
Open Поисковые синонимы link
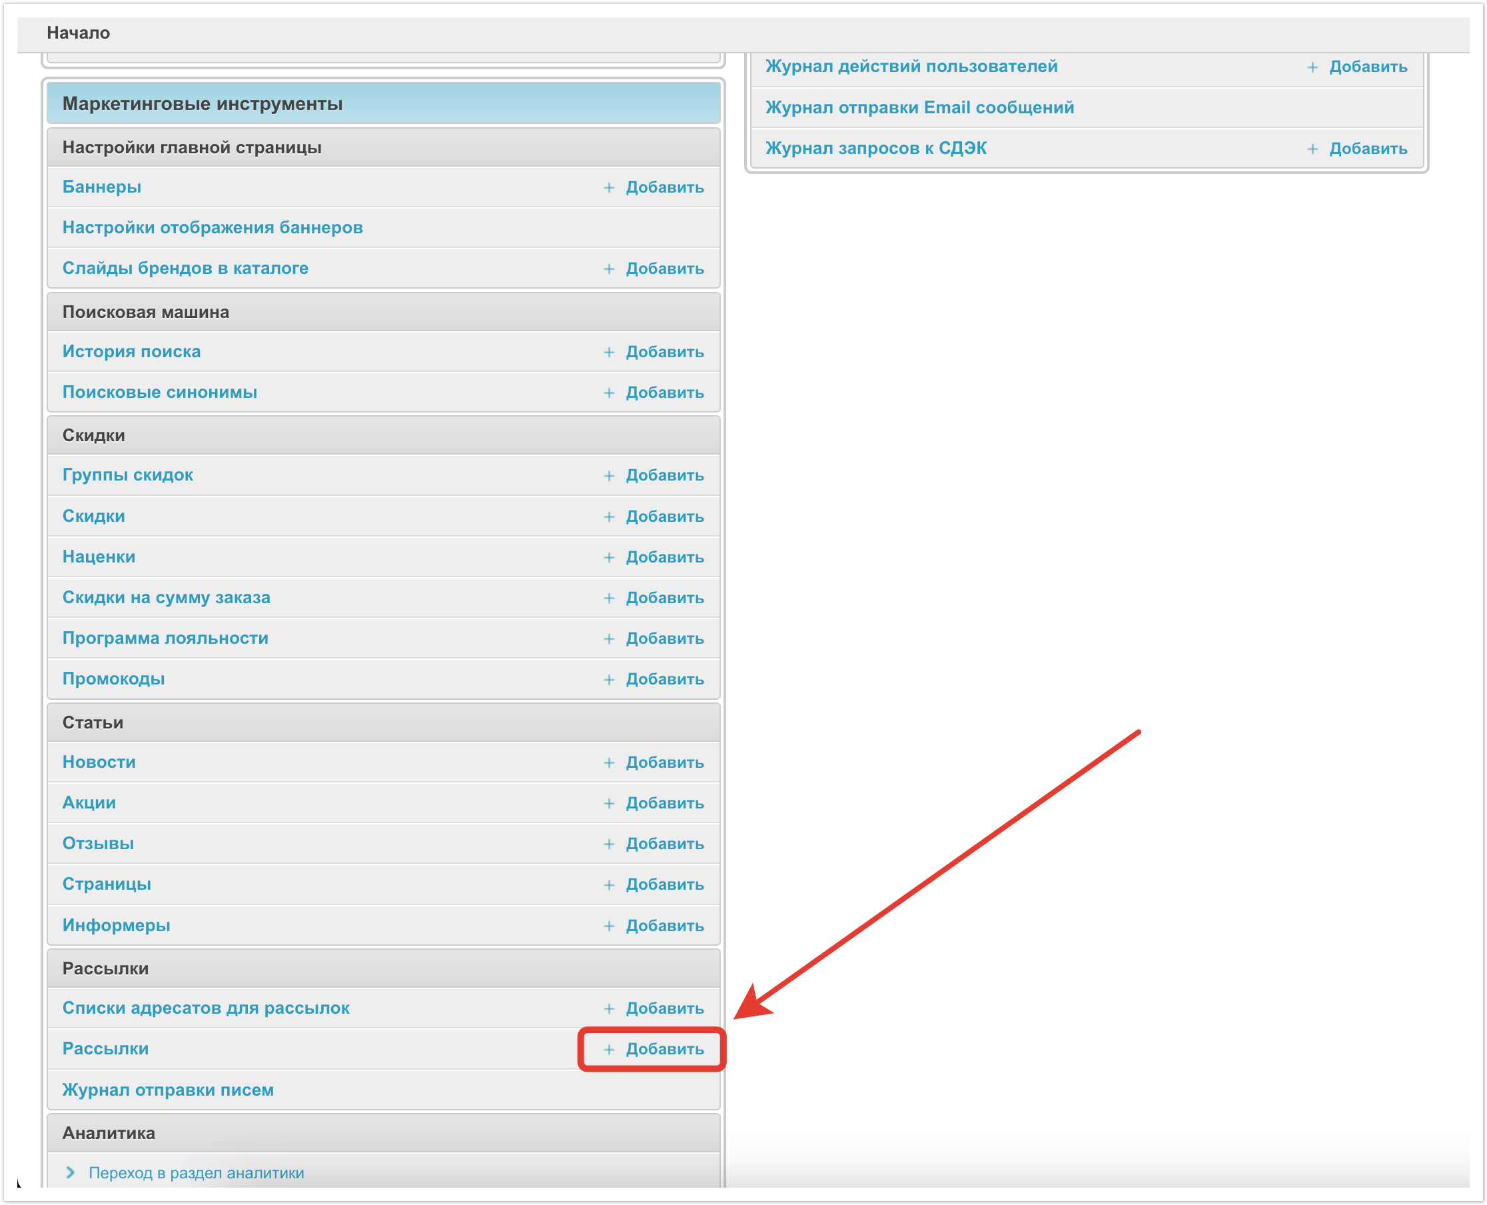point(160,392)
